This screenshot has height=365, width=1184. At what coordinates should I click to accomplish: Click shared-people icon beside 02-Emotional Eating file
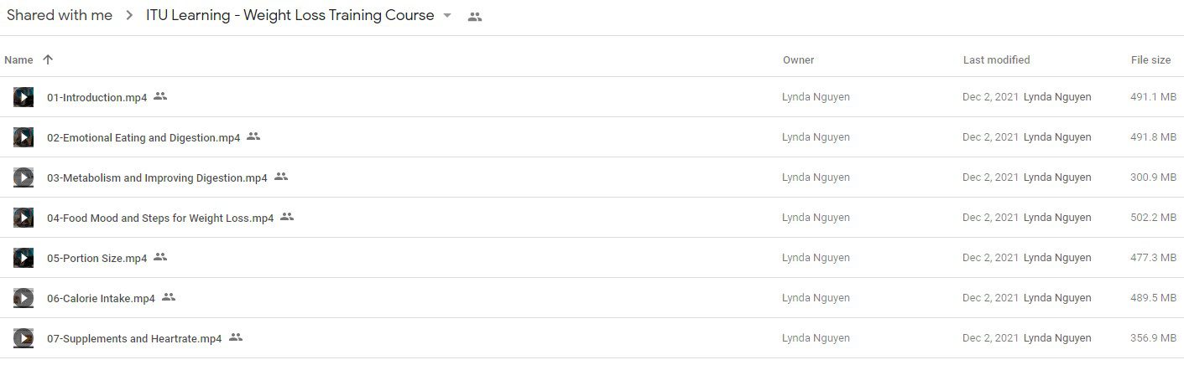pyautogui.click(x=253, y=136)
